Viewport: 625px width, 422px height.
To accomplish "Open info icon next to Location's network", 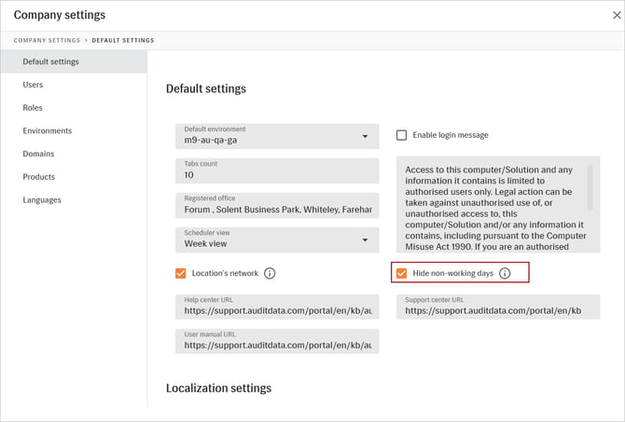I will (x=270, y=274).
